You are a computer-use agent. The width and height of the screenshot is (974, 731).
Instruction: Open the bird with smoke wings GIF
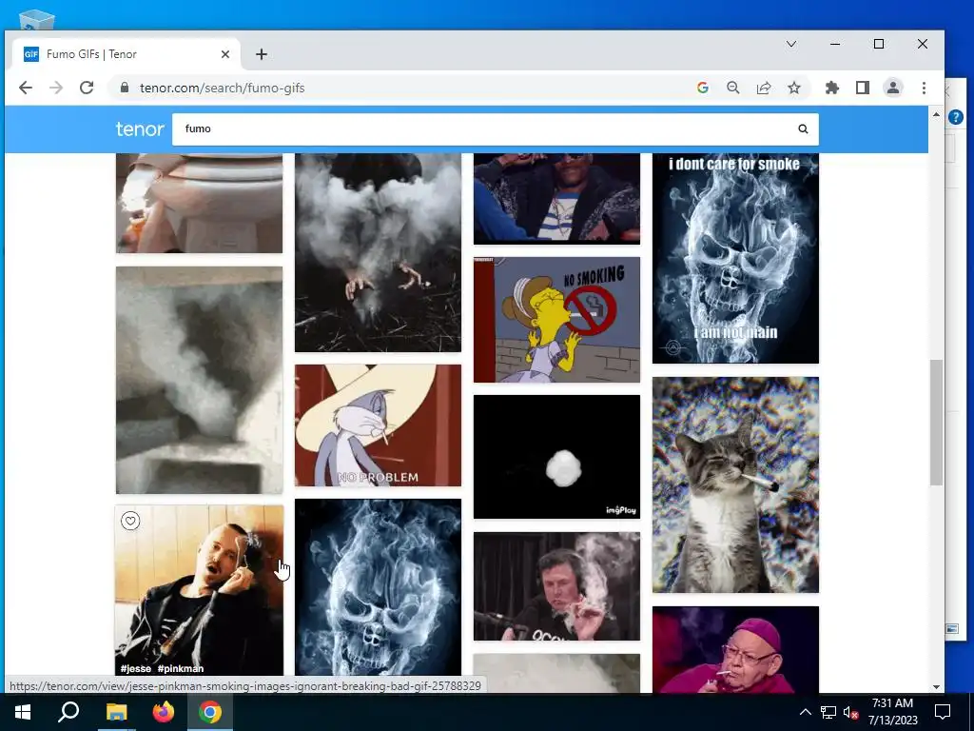click(378, 252)
